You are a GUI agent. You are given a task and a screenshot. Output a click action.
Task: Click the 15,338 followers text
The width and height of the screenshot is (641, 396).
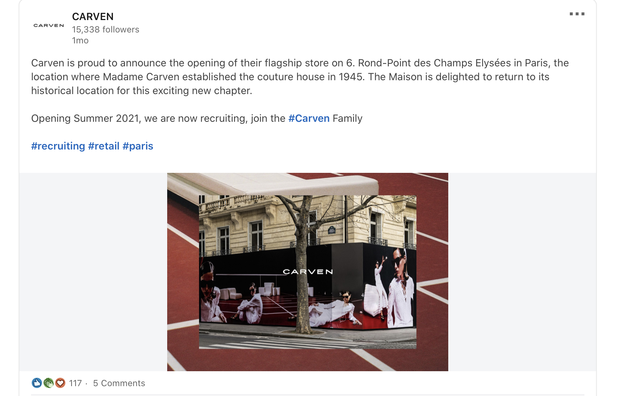[105, 30]
